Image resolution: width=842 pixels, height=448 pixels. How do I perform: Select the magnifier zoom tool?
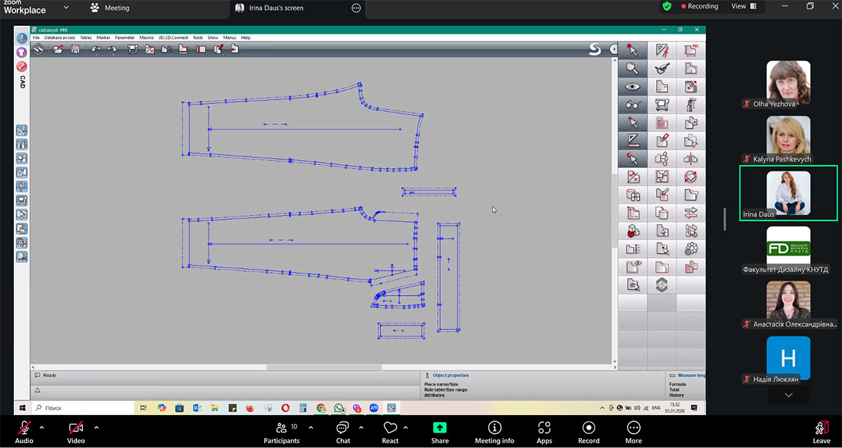[x=632, y=68]
